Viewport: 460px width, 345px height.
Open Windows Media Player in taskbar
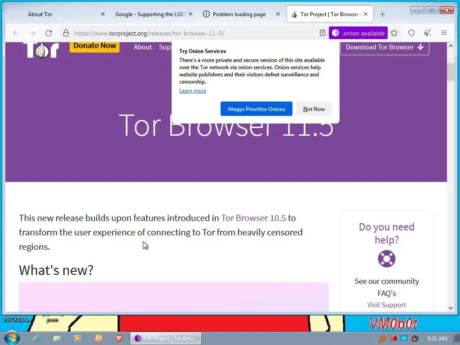(78, 338)
